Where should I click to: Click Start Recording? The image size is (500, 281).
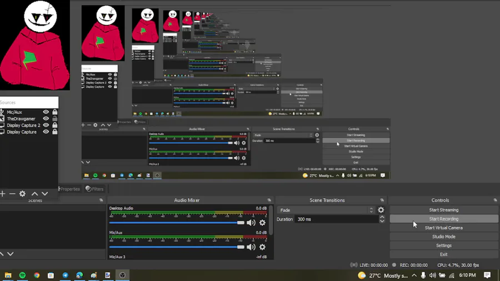443,219
